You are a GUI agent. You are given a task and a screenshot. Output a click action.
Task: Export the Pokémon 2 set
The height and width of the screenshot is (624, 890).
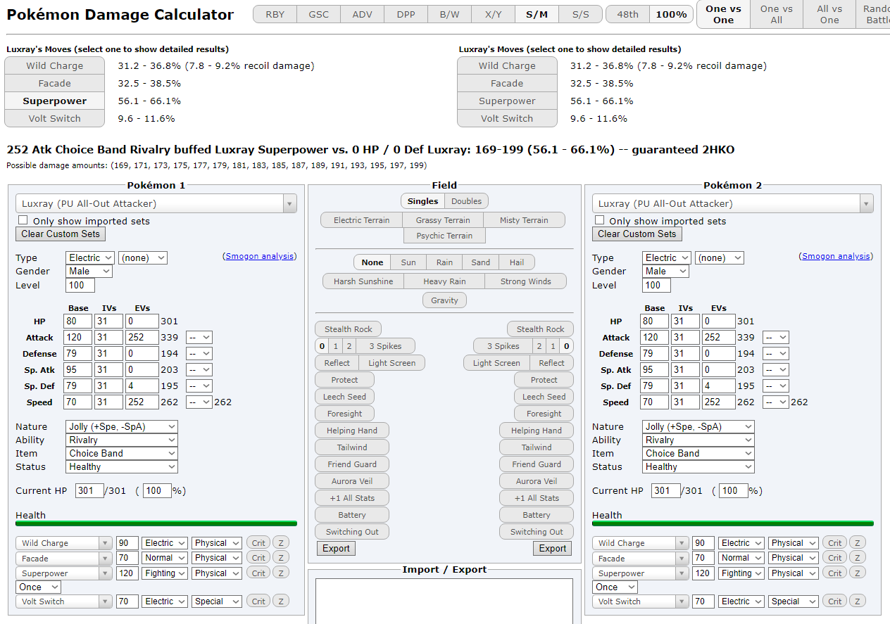(x=553, y=549)
